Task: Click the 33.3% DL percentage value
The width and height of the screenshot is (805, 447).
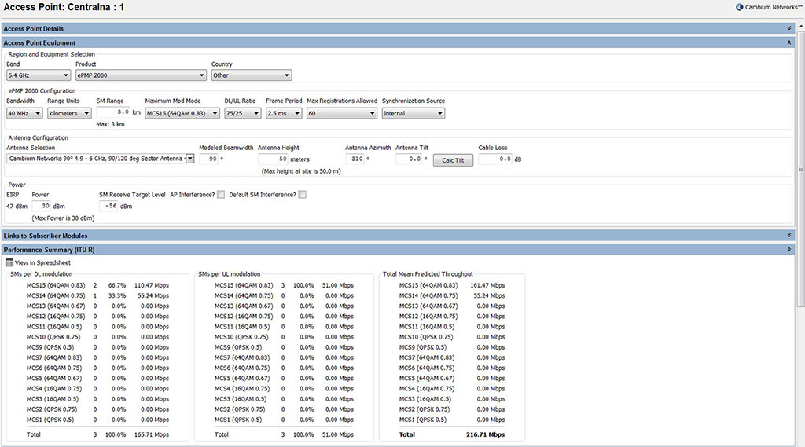Action: click(117, 295)
